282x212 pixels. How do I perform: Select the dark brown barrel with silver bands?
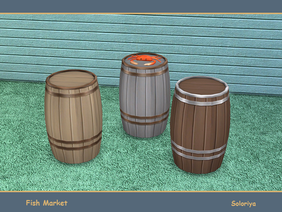(x=200, y=127)
